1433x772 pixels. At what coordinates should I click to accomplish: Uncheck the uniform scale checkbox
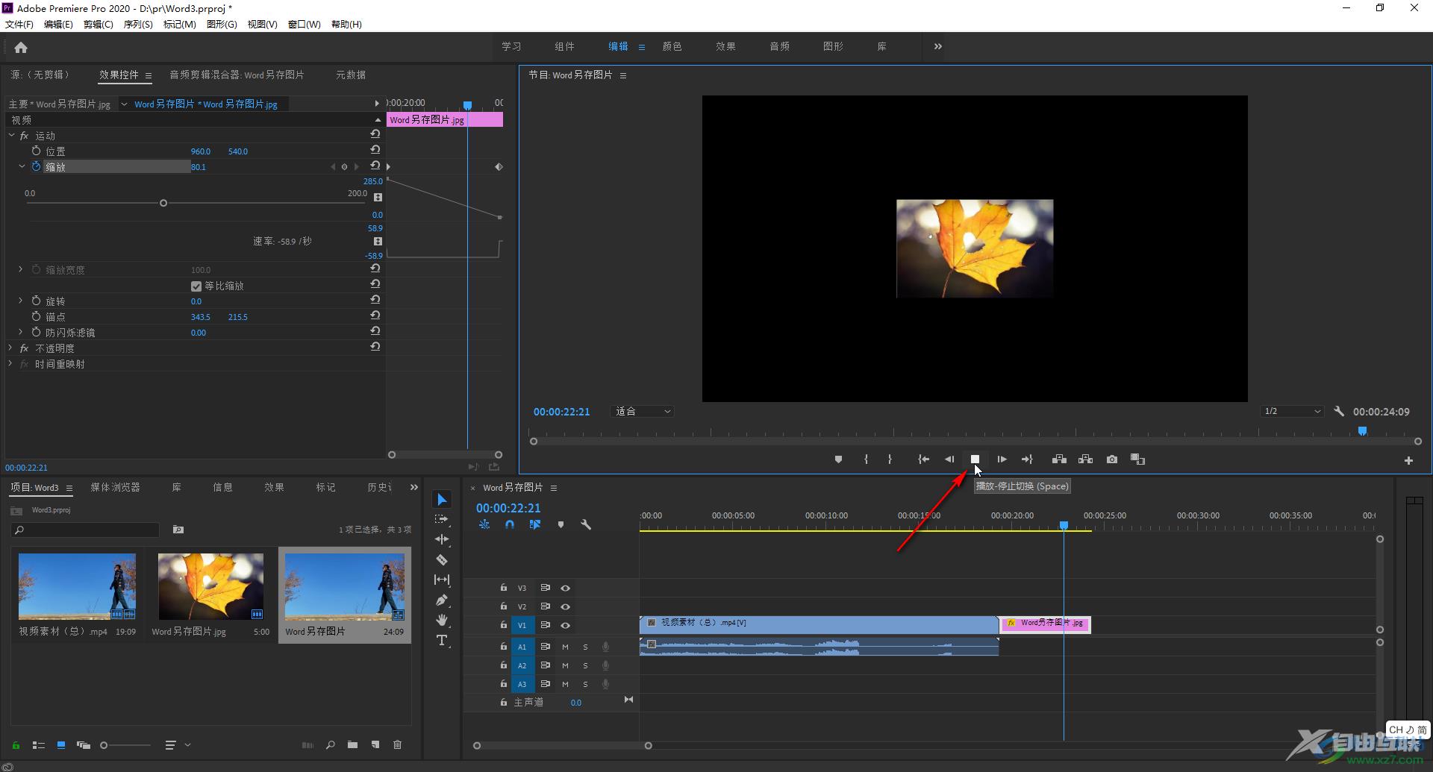coord(196,286)
